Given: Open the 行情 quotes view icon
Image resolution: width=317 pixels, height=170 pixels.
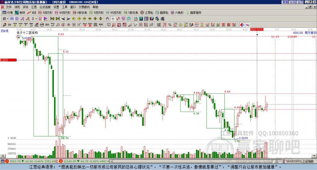Looking at the screenshot, I should point(7,12).
